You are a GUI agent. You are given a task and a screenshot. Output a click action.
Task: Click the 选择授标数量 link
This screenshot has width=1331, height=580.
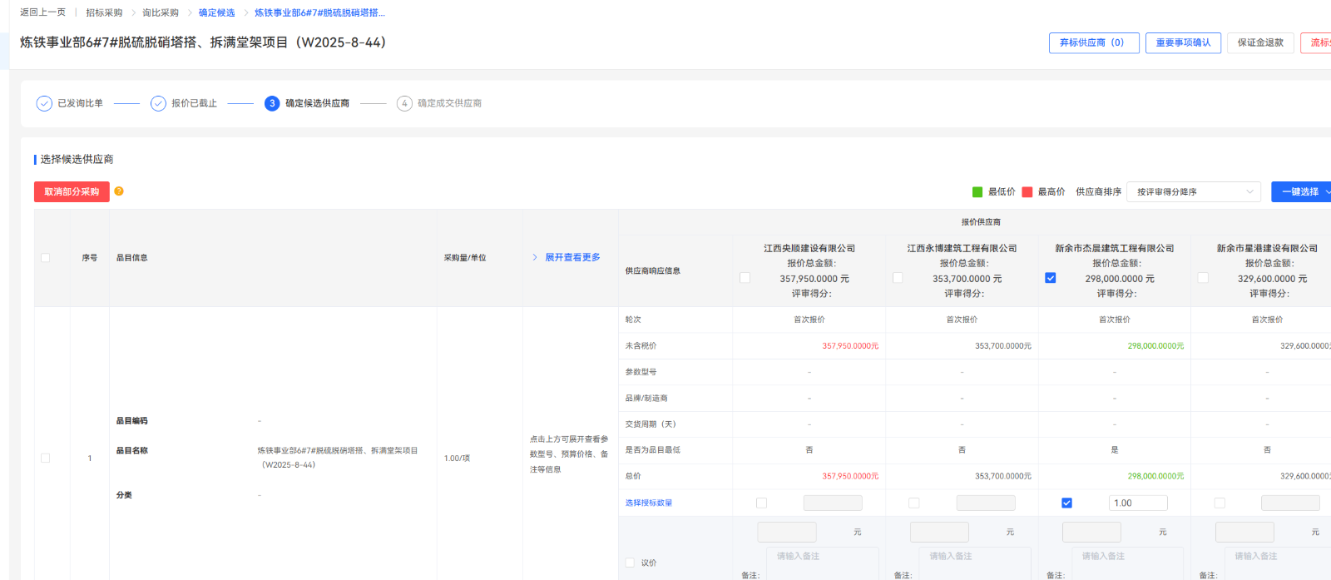(649, 503)
